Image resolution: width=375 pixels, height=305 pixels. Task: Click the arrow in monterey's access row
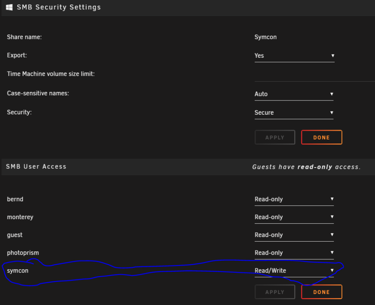click(x=332, y=217)
